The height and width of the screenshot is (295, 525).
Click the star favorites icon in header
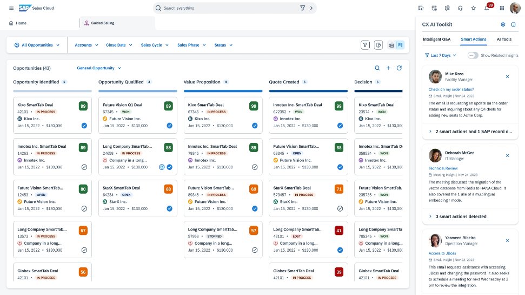[x=474, y=8]
